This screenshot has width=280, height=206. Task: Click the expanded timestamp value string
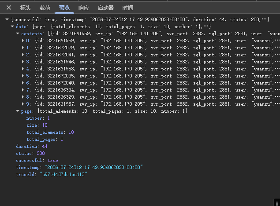coord(94,167)
